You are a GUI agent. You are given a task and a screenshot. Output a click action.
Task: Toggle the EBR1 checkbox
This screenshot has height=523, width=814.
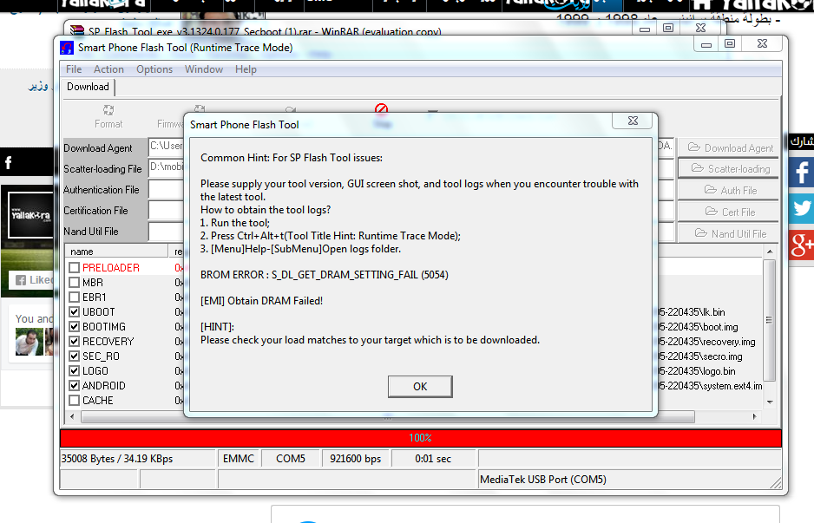point(75,297)
